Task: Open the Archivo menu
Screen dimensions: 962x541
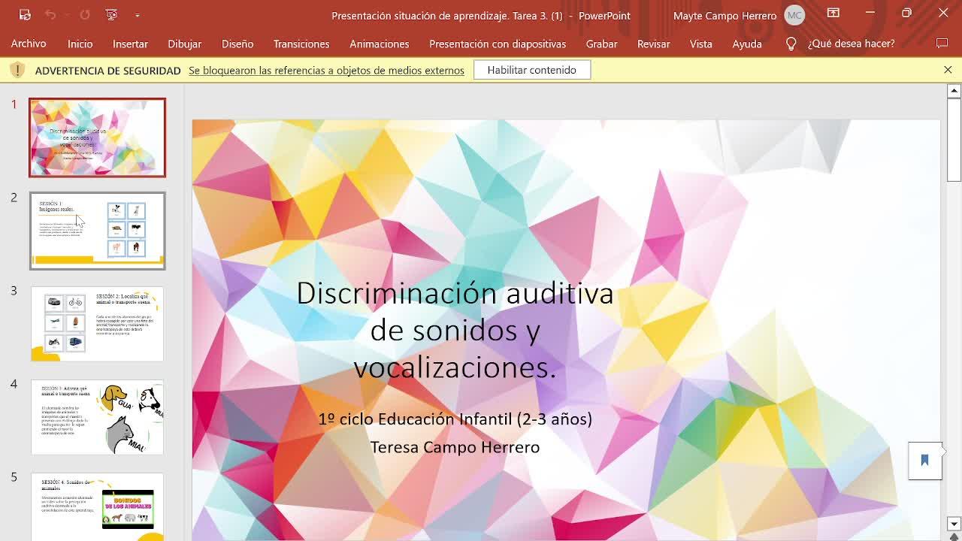Action: [29, 44]
